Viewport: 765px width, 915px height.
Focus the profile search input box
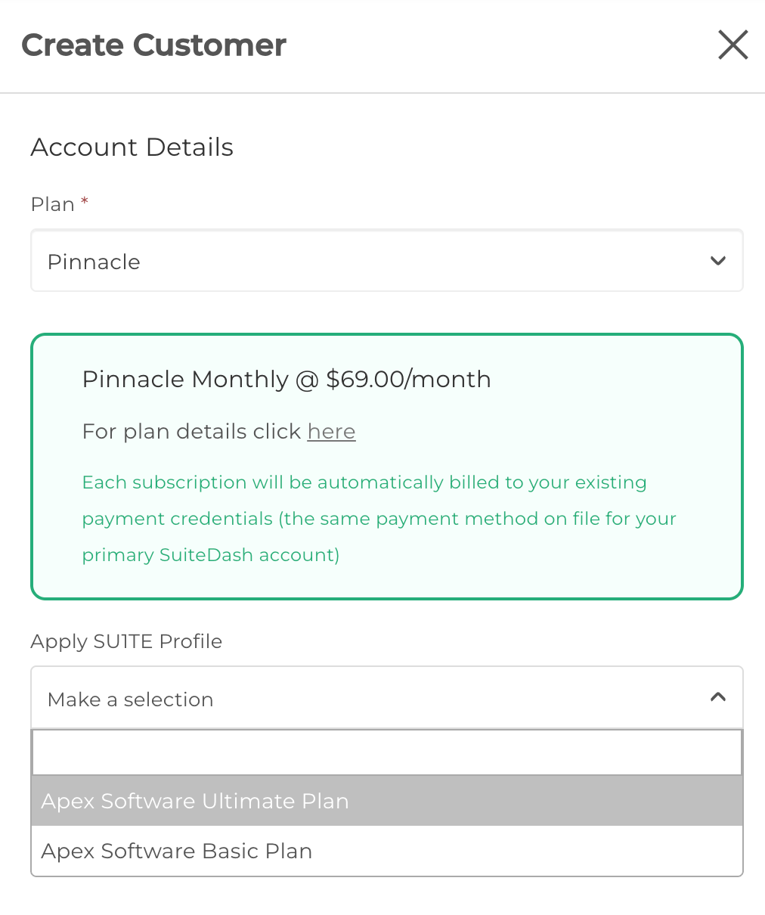[x=386, y=752]
